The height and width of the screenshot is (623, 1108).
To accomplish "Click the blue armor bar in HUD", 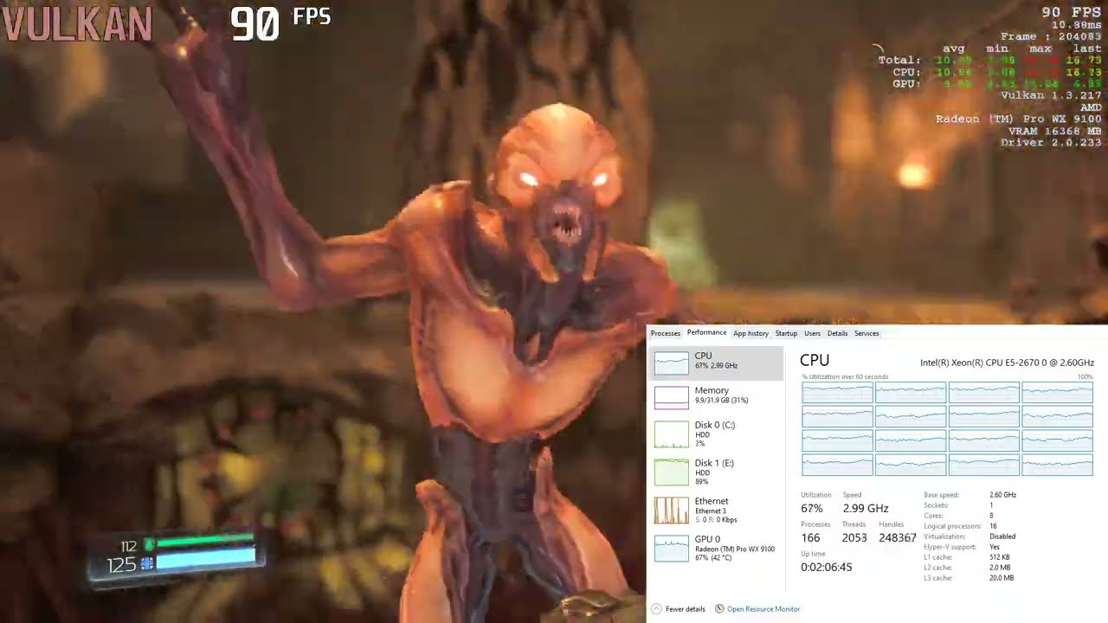I will [x=205, y=562].
